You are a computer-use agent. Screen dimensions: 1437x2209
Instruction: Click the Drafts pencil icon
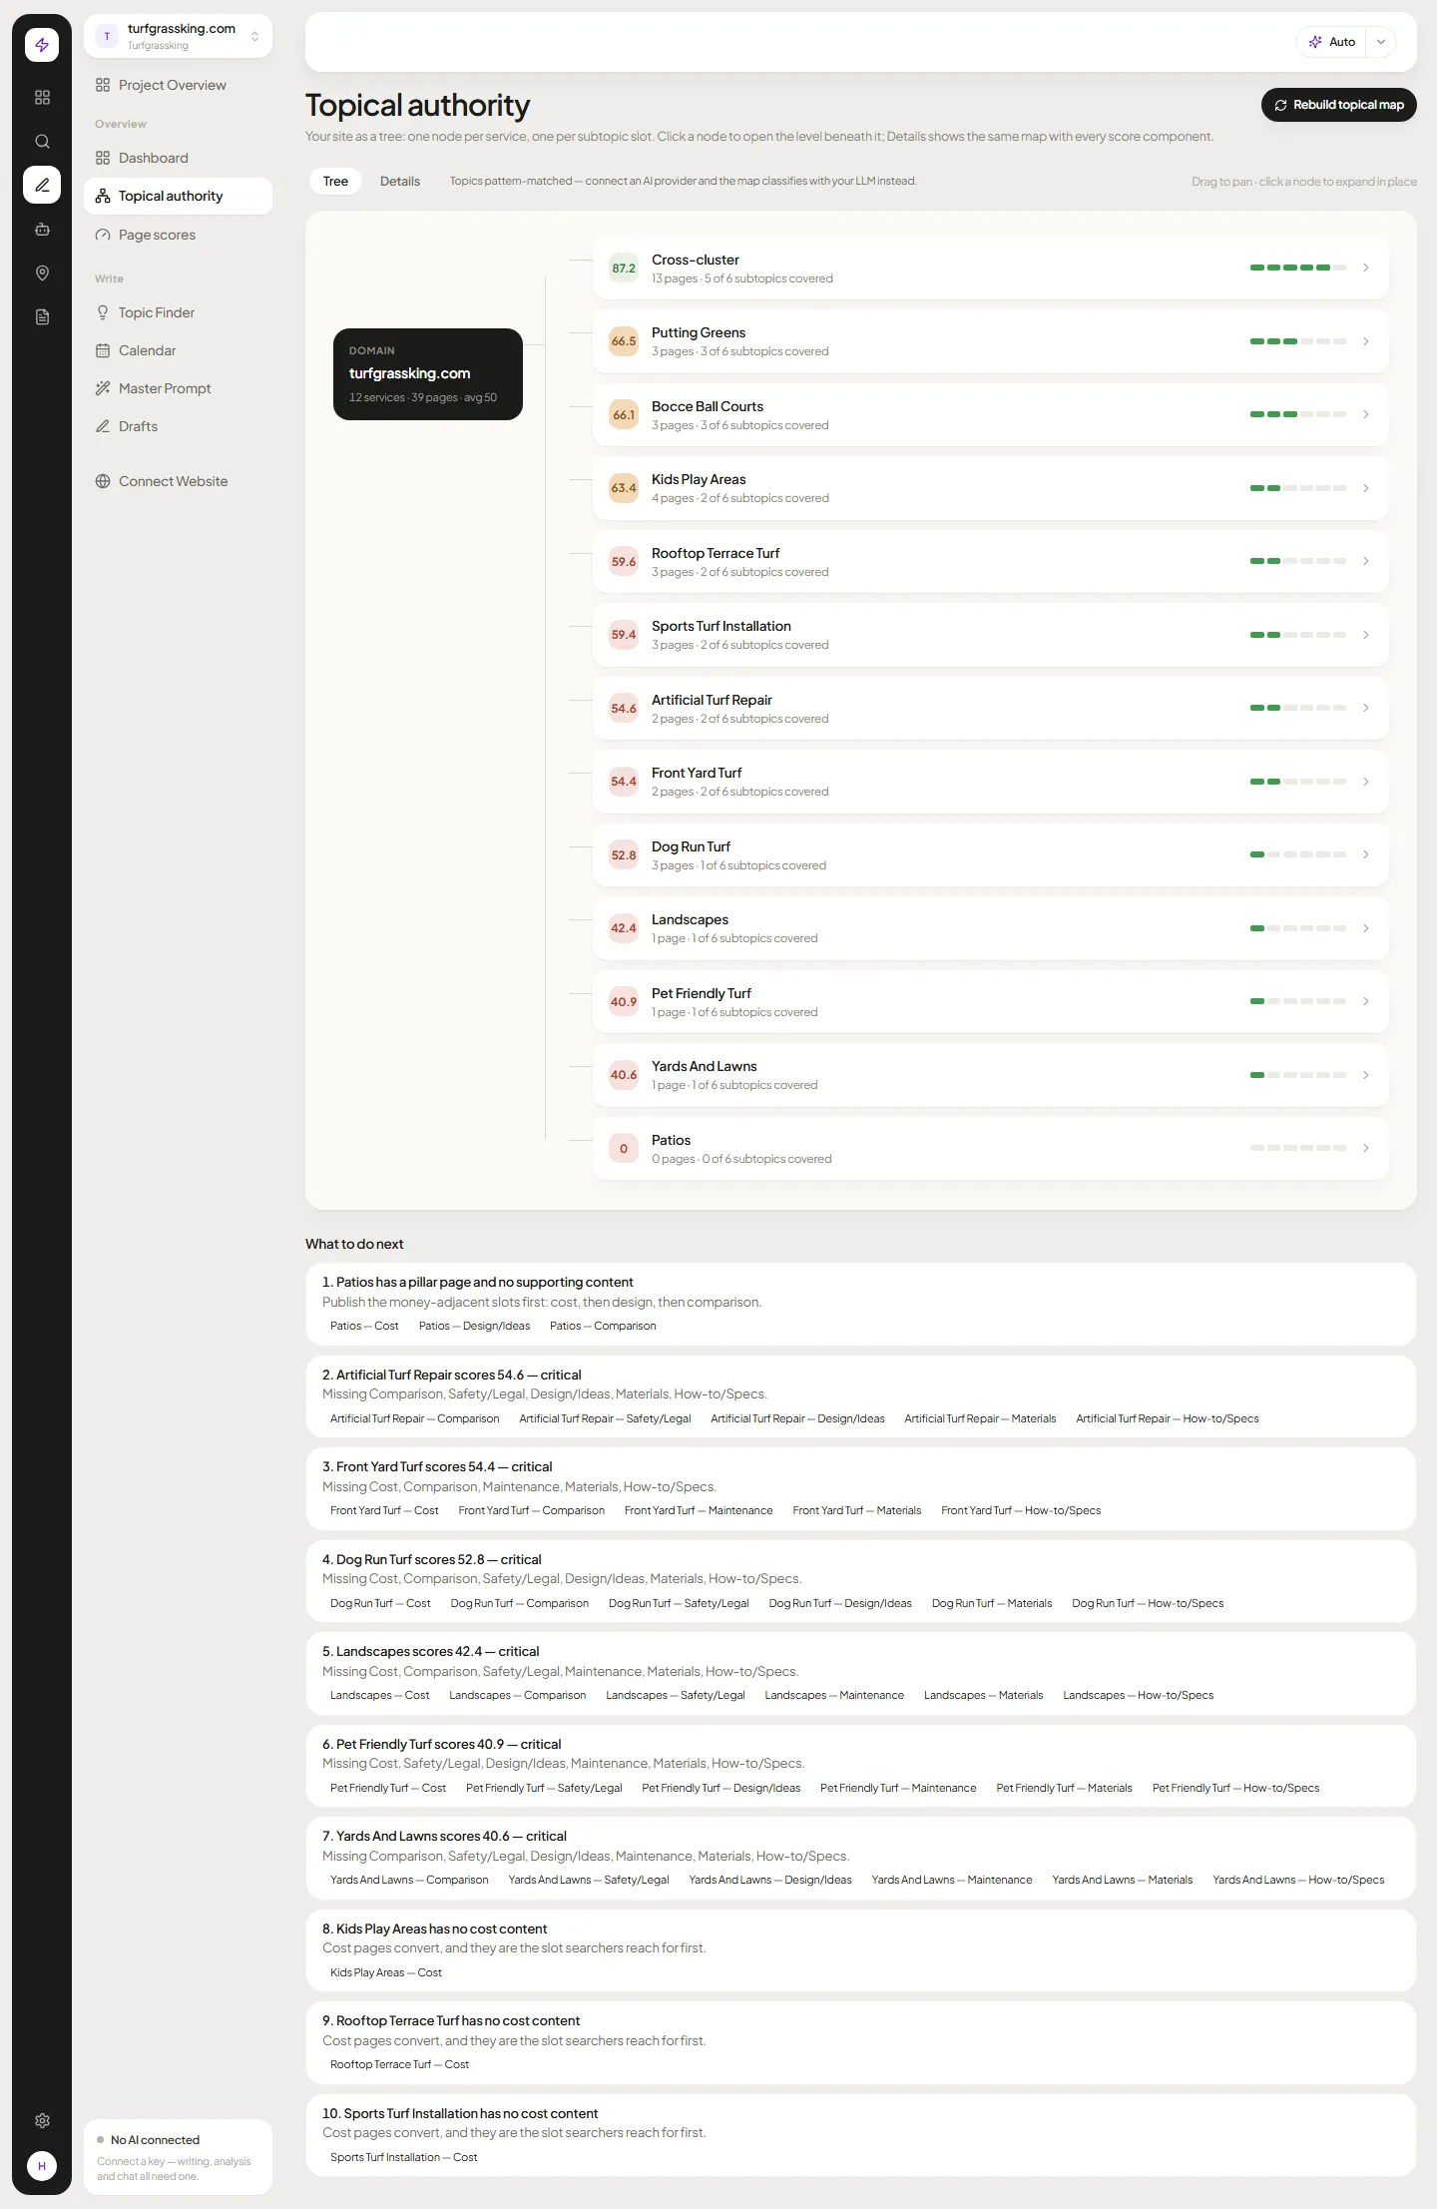point(103,426)
